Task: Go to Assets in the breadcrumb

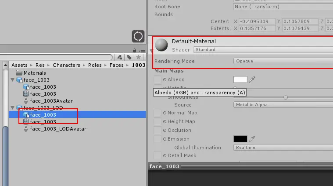Action: tap(20, 65)
